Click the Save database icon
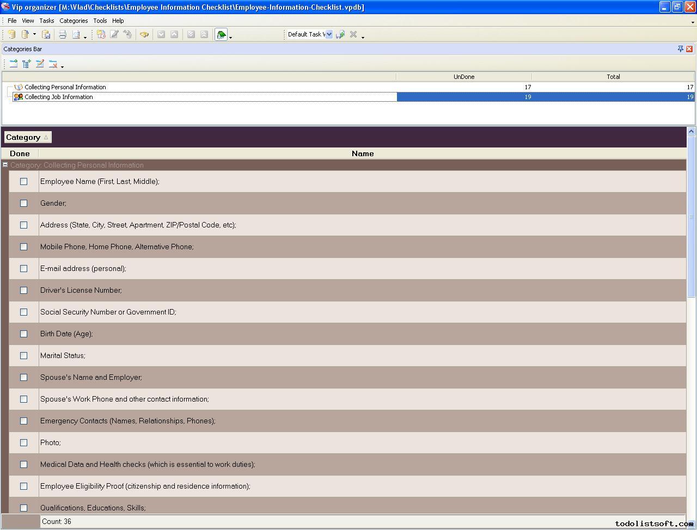The image size is (697, 530). [x=46, y=34]
